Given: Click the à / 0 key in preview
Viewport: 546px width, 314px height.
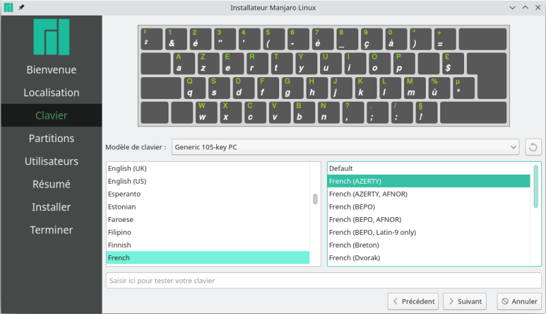Looking at the screenshot, I should pyautogui.click(x=396, y=39).
